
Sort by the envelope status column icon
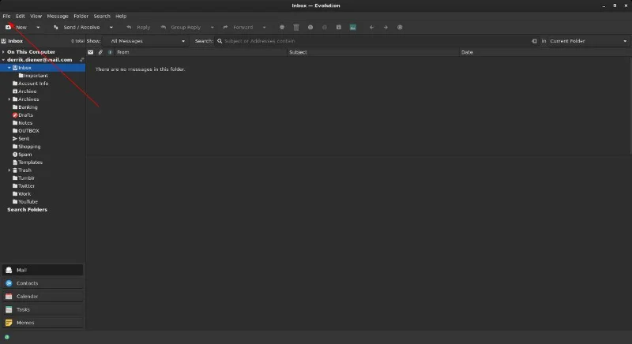click(x=90, y=52)
